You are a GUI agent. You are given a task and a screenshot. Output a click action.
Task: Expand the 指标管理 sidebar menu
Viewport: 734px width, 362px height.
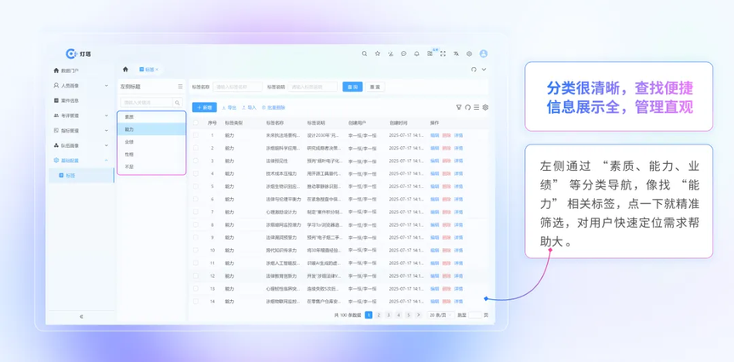[81, 131]
